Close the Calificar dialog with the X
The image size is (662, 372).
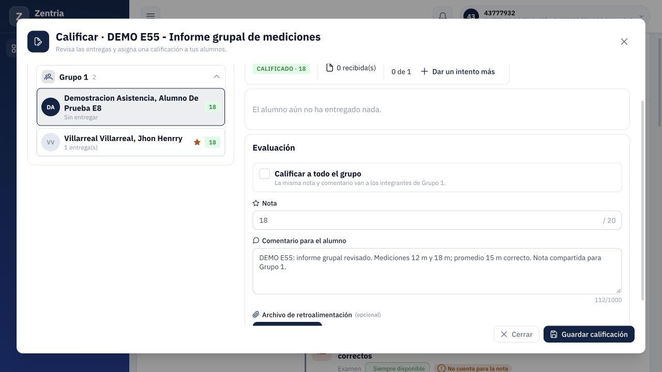pos(624,41)
